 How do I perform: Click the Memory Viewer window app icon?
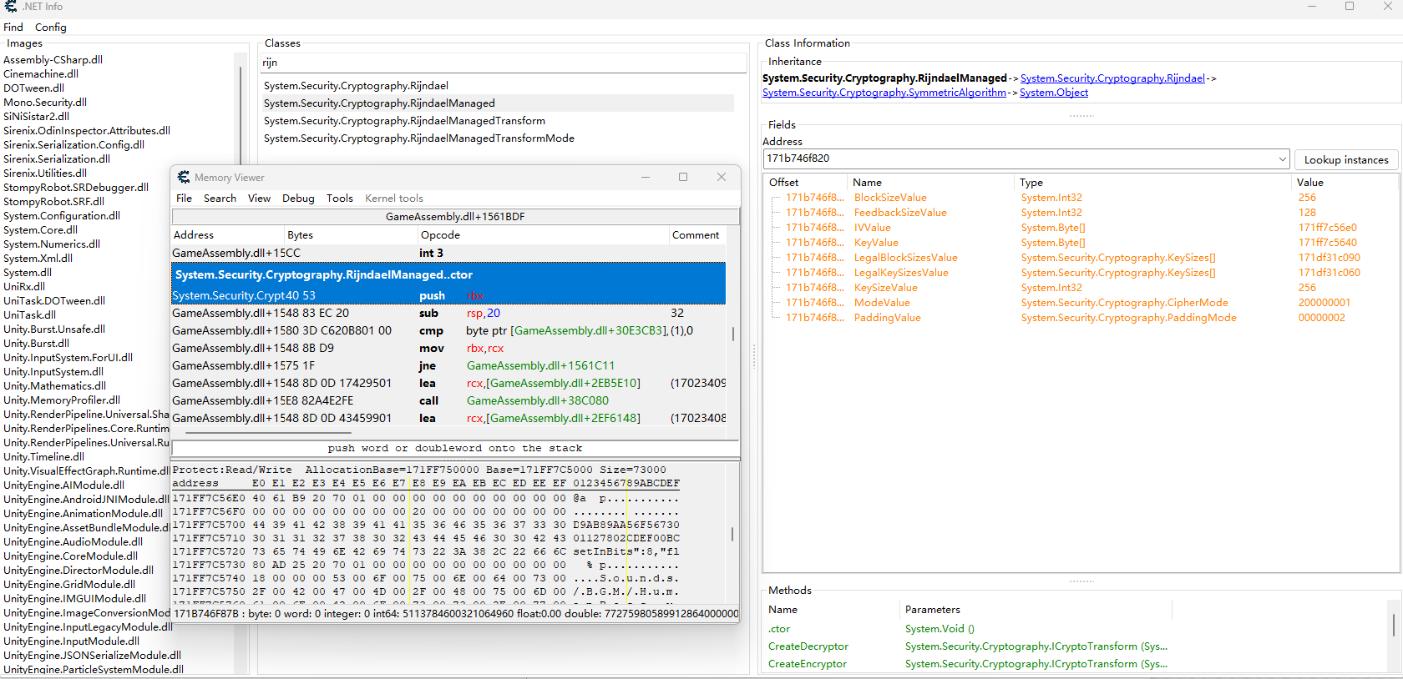pyautogui.click(x=184, y=178)
